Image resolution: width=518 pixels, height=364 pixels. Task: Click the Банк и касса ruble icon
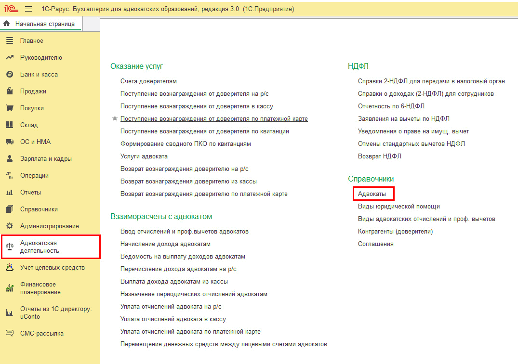[9, 75]
